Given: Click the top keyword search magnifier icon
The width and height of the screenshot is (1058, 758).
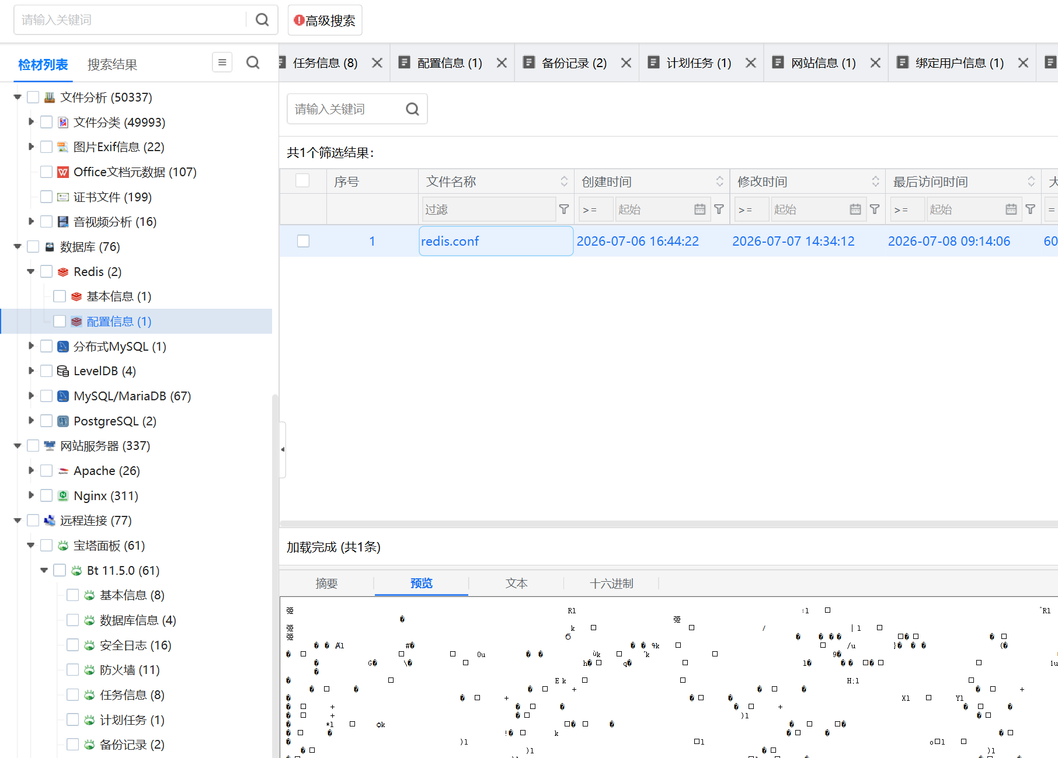Looking at the screenshot, I should pyautogui.click(x=262, y=20).
